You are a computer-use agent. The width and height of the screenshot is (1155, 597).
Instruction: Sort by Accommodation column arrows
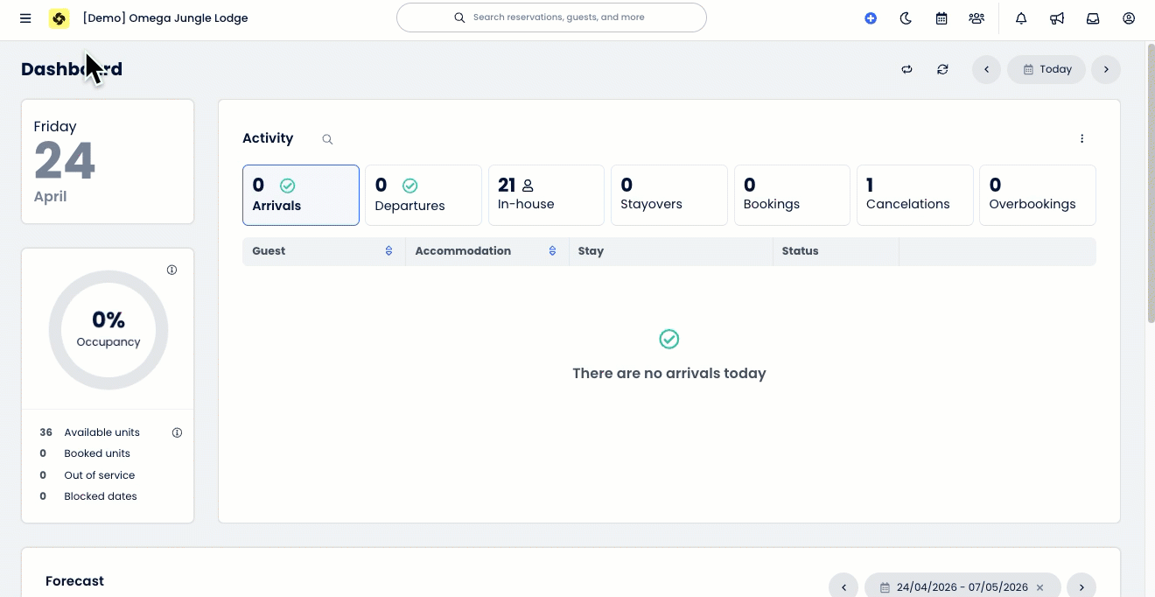point(552,251)
